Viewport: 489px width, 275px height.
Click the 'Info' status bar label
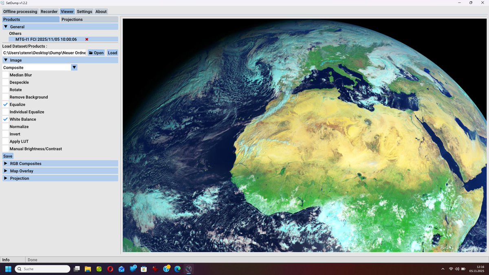[6, 260]
